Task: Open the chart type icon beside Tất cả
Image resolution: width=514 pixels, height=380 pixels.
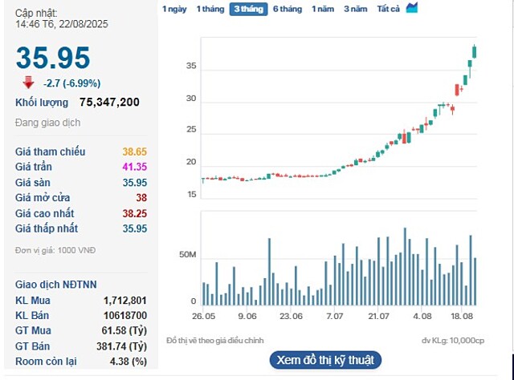Action: point(412,8)
